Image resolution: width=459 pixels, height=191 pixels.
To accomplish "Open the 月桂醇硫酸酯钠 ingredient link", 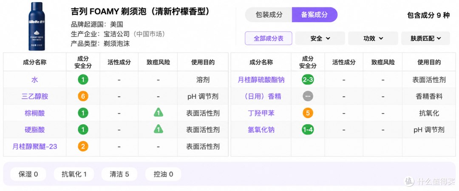I will point(261,80).
